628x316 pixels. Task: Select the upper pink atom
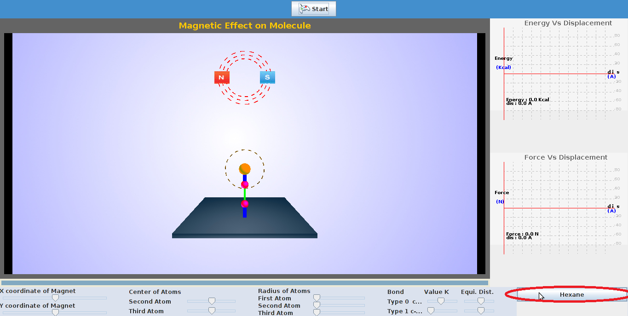point(245,184)
